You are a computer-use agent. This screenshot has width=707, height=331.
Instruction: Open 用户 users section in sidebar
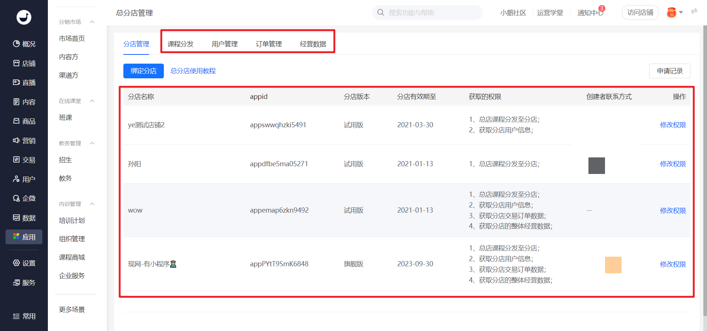(x=24, y=179)
